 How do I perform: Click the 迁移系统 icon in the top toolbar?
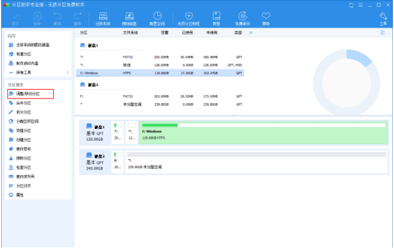tap(103, 18)
